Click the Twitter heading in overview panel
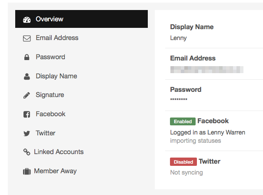The height and width of the screenshot is (195, 263). (x=210, y=161)
